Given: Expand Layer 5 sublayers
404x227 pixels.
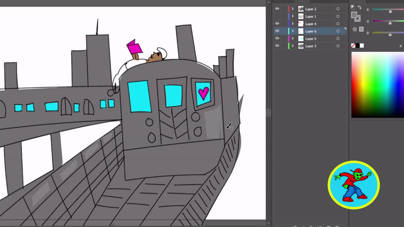Looking at the screenshot, I should coord(293,38).
